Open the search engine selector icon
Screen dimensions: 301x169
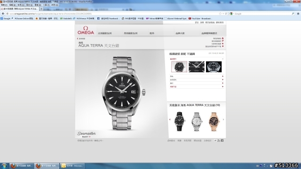[x=231, y=14]
